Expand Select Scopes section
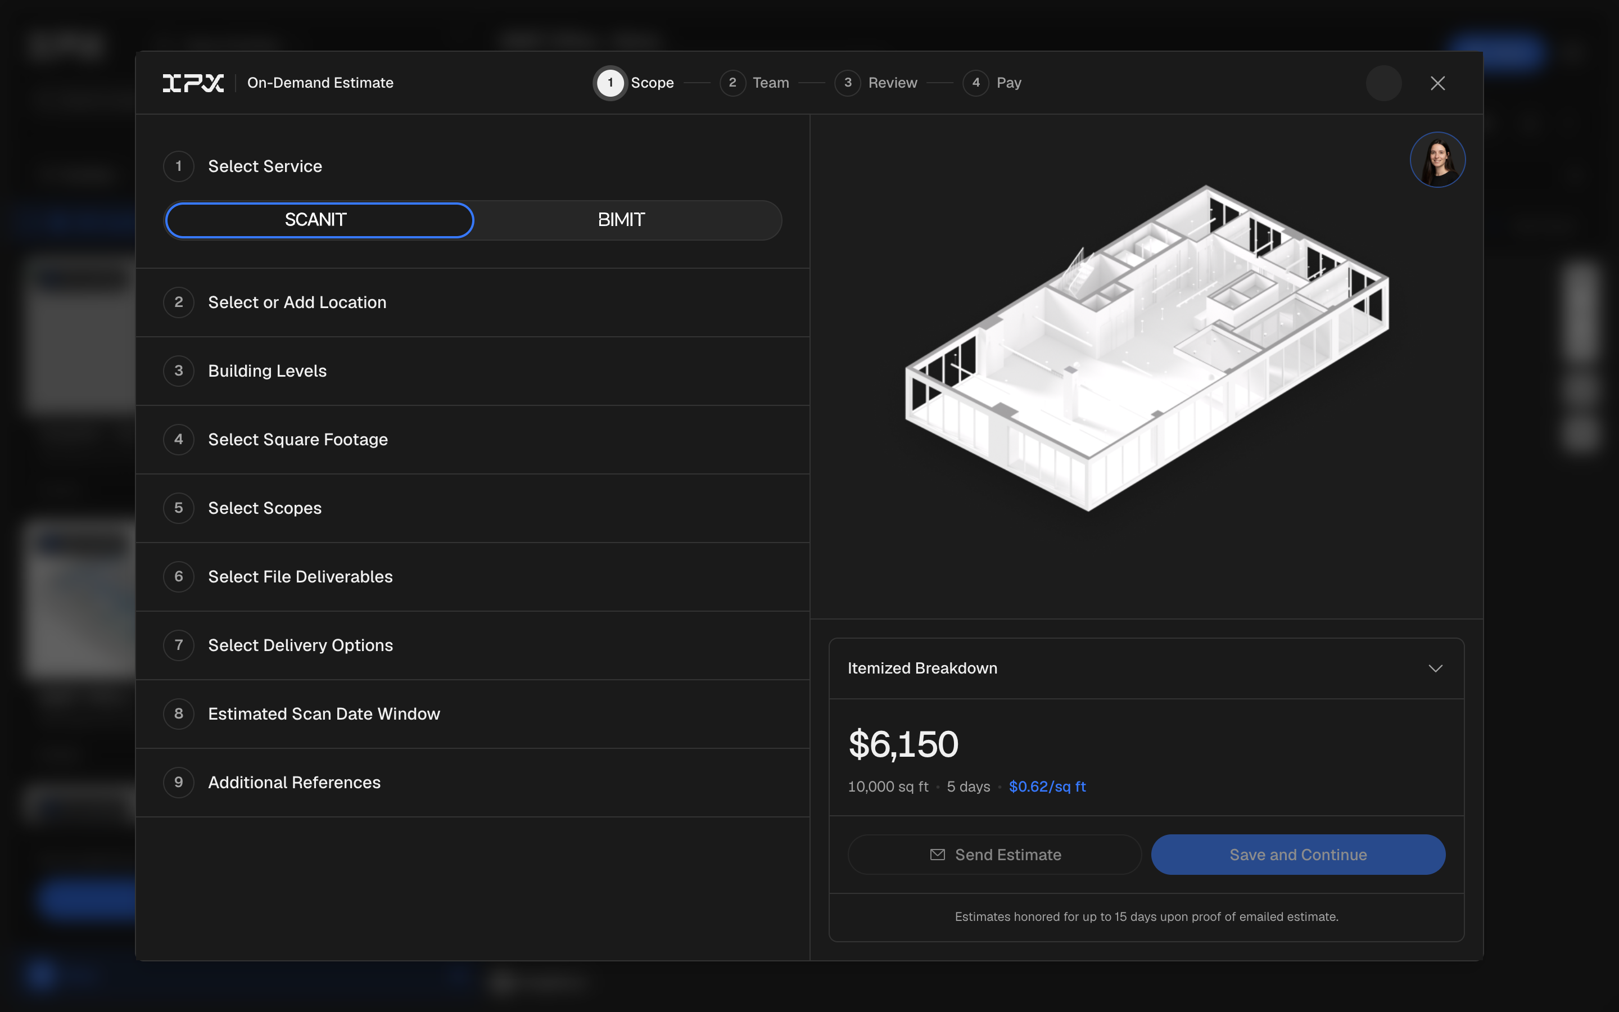This screenshot has height=1012, width=1619. [x=472, y=508]
